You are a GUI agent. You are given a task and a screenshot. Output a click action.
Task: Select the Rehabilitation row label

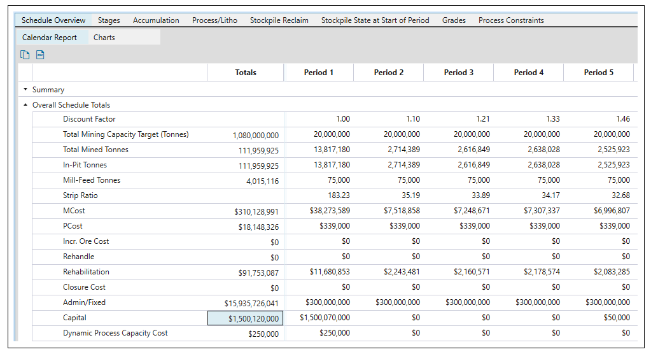pos(86,272)
